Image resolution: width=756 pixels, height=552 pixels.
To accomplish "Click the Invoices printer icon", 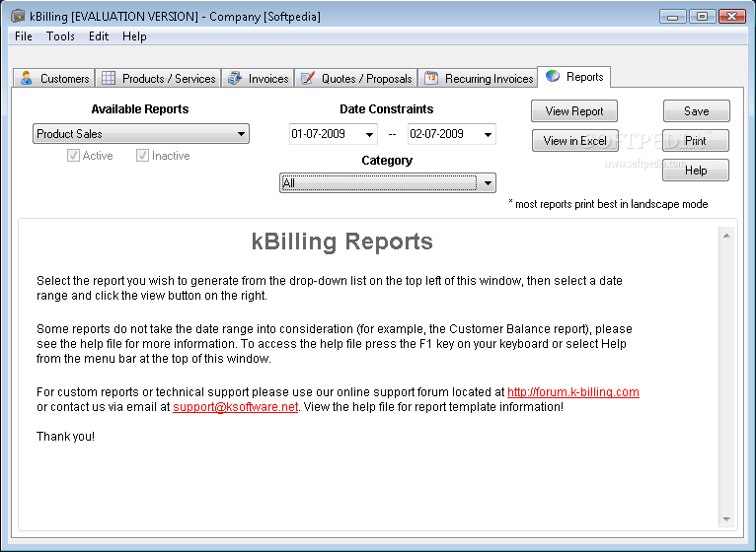I will [235, 78].
